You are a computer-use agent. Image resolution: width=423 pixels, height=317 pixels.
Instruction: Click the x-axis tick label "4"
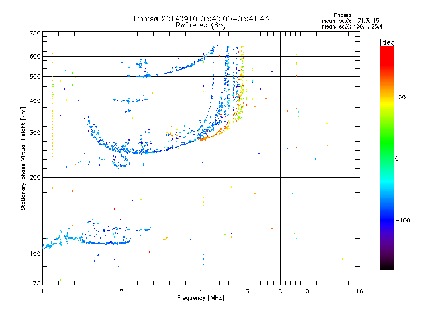[201, 291]
